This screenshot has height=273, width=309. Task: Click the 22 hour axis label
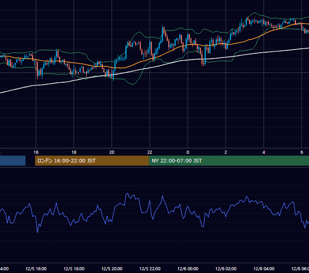point(150,152)
